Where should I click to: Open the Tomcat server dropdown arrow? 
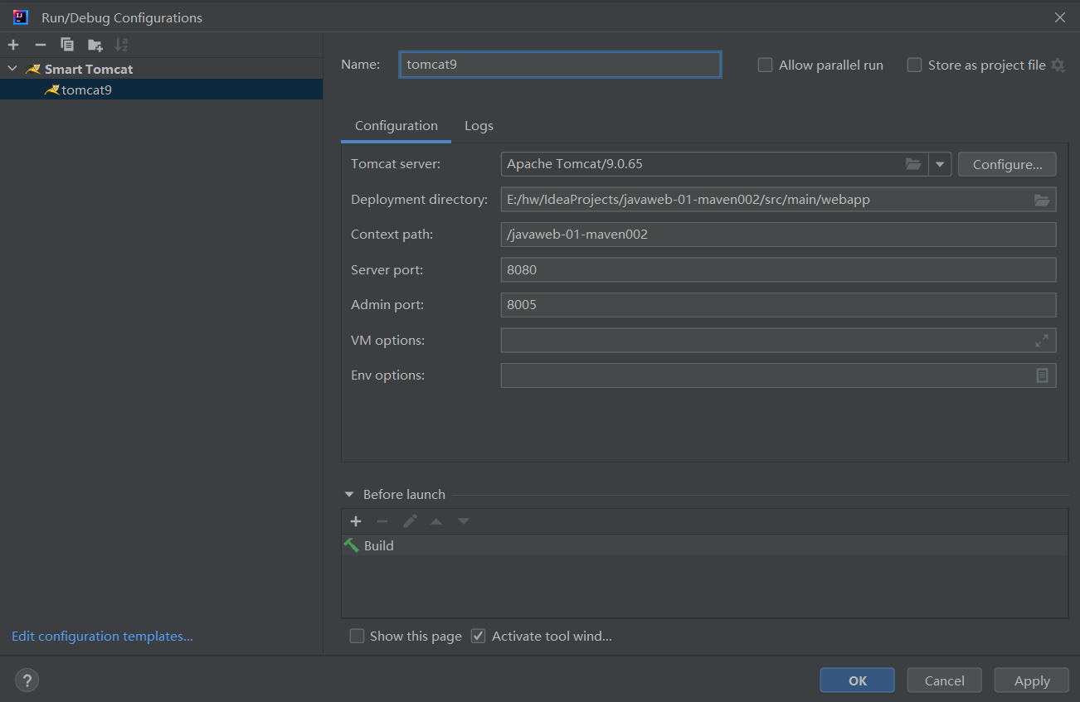coord(939,164)
